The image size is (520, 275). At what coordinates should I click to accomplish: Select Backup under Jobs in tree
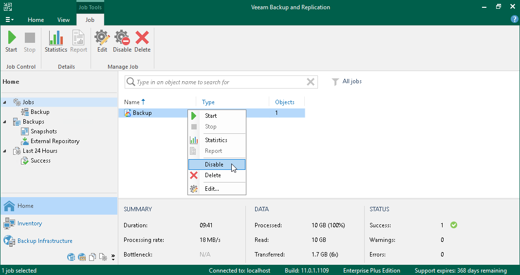40,112
